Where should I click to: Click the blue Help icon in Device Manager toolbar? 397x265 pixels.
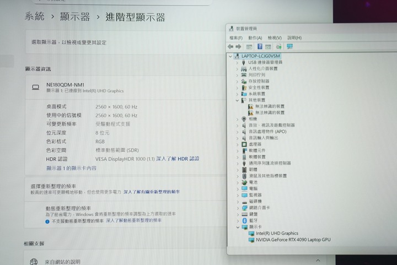coord(260,47)
